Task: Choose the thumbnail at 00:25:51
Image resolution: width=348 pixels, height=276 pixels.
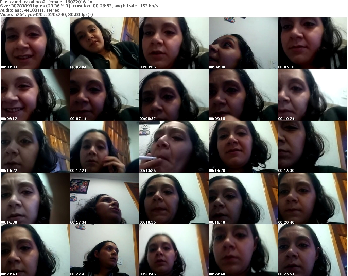Action: tap(313, 250)
